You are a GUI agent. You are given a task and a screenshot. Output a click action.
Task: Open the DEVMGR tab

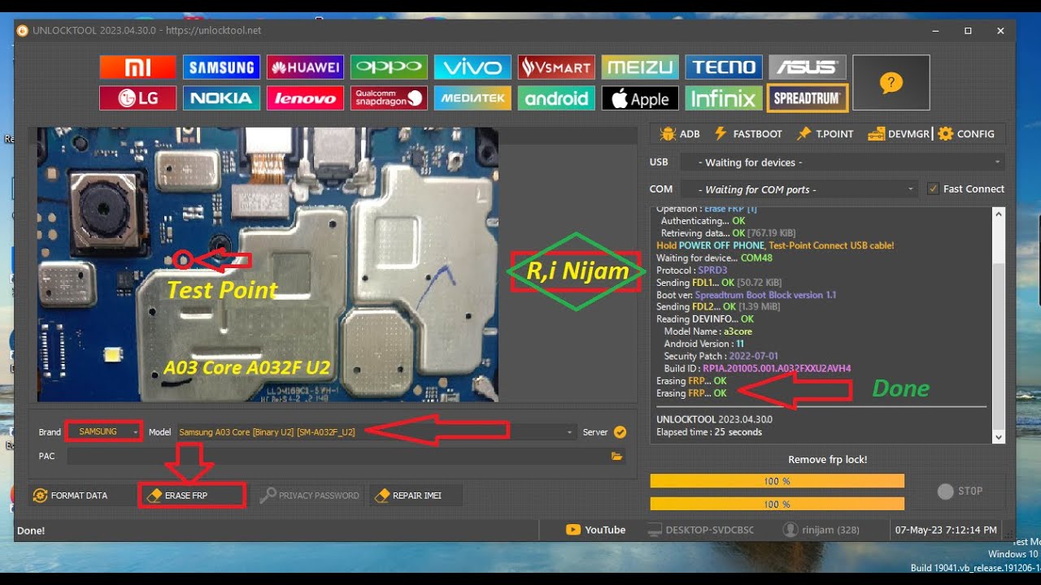[x=898, y=134]
